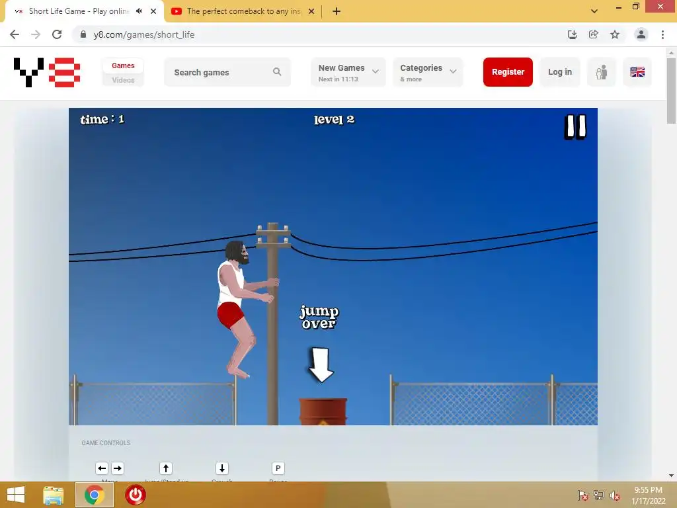Go back in browser history
The image size is (677, 508).
15,34
